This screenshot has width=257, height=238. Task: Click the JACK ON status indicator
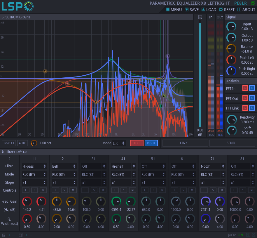[235, 235]
